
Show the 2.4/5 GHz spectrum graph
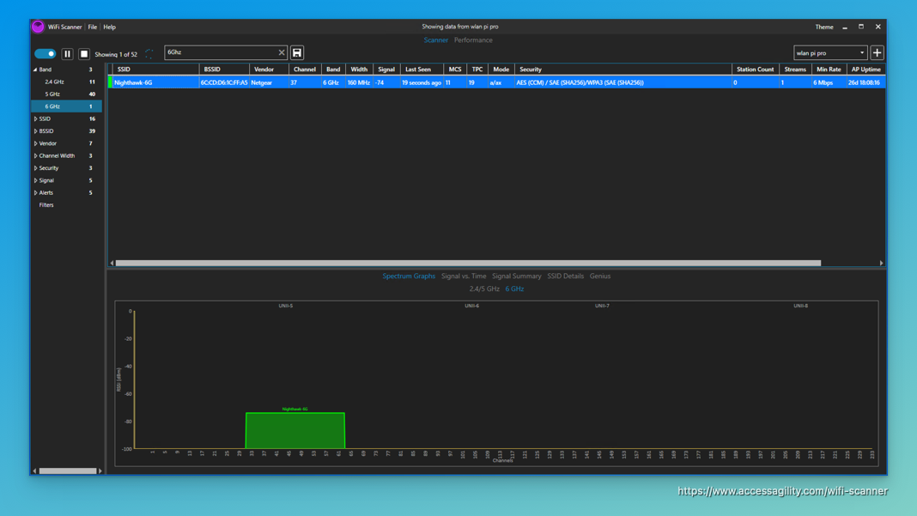tap(484, 289)
